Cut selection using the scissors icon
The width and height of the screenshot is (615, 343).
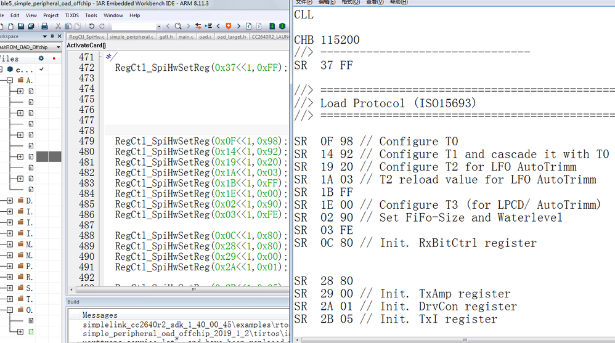(x=58, y=26)
